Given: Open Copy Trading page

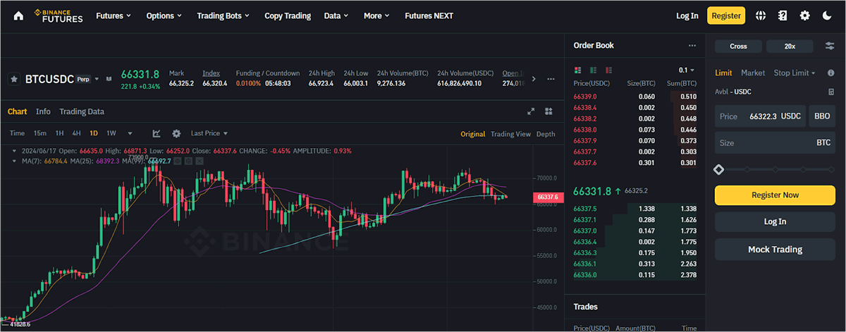Looking at the screenshot, I should (x=288, y=16).
